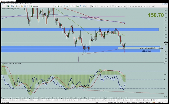Expand the Indicators dropdown arrow

tap(78, 7)
